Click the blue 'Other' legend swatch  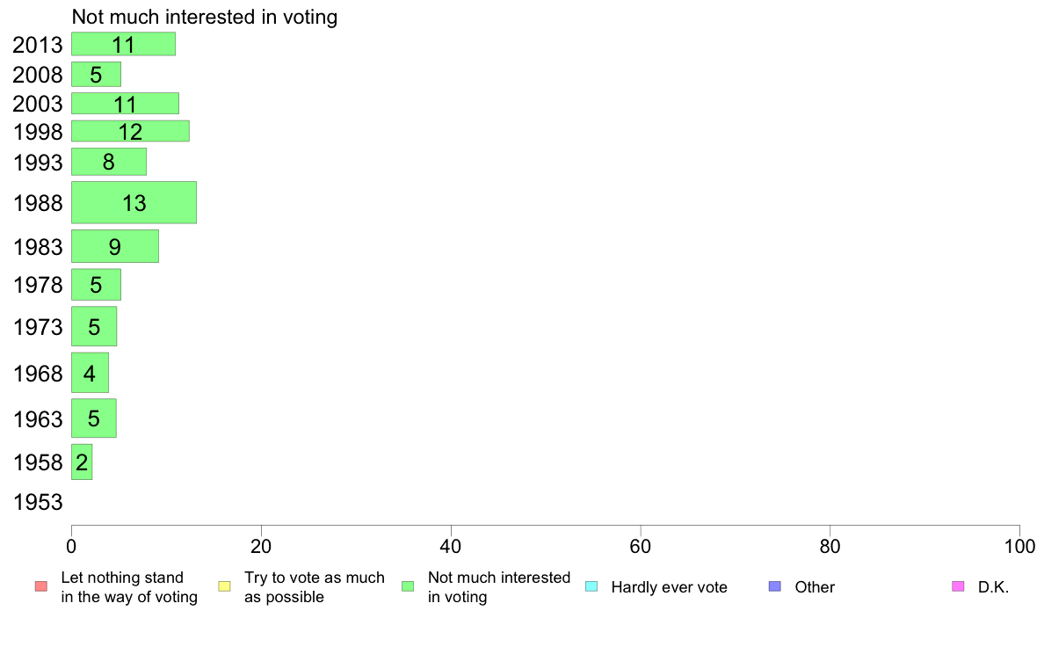point(775,586)
